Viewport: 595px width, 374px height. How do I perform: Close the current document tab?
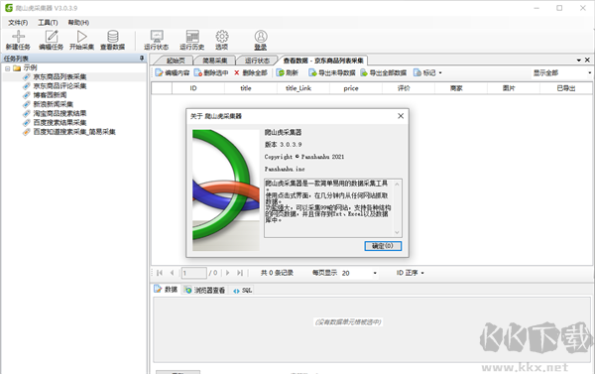click(x=587, y=60)
